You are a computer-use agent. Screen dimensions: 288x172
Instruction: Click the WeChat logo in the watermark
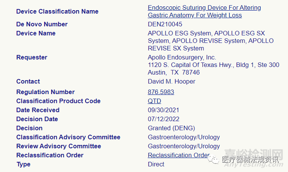point(216,159)
